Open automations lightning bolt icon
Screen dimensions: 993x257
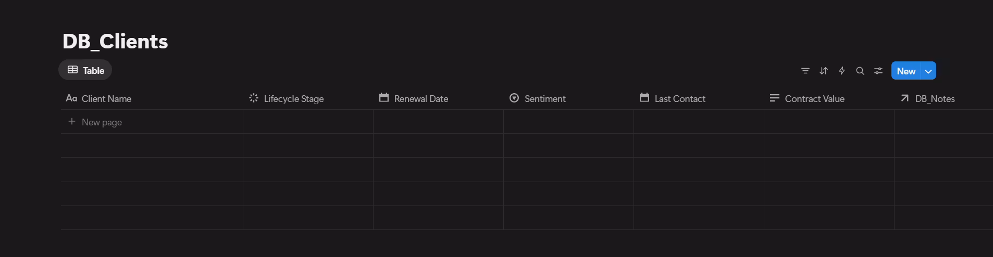point(842,71)
